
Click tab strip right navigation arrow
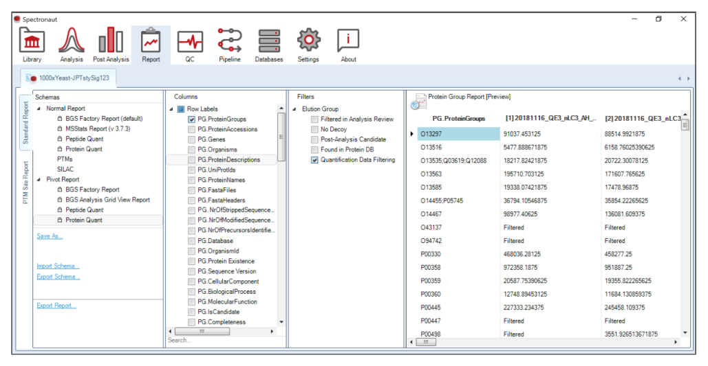coord(688,78)
